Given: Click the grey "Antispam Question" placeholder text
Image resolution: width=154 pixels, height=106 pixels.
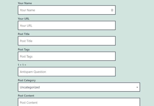Looking at the screenshot, I should tap(33, 72).
